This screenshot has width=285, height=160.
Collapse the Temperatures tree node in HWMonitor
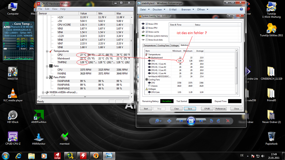tap(47, 51)
